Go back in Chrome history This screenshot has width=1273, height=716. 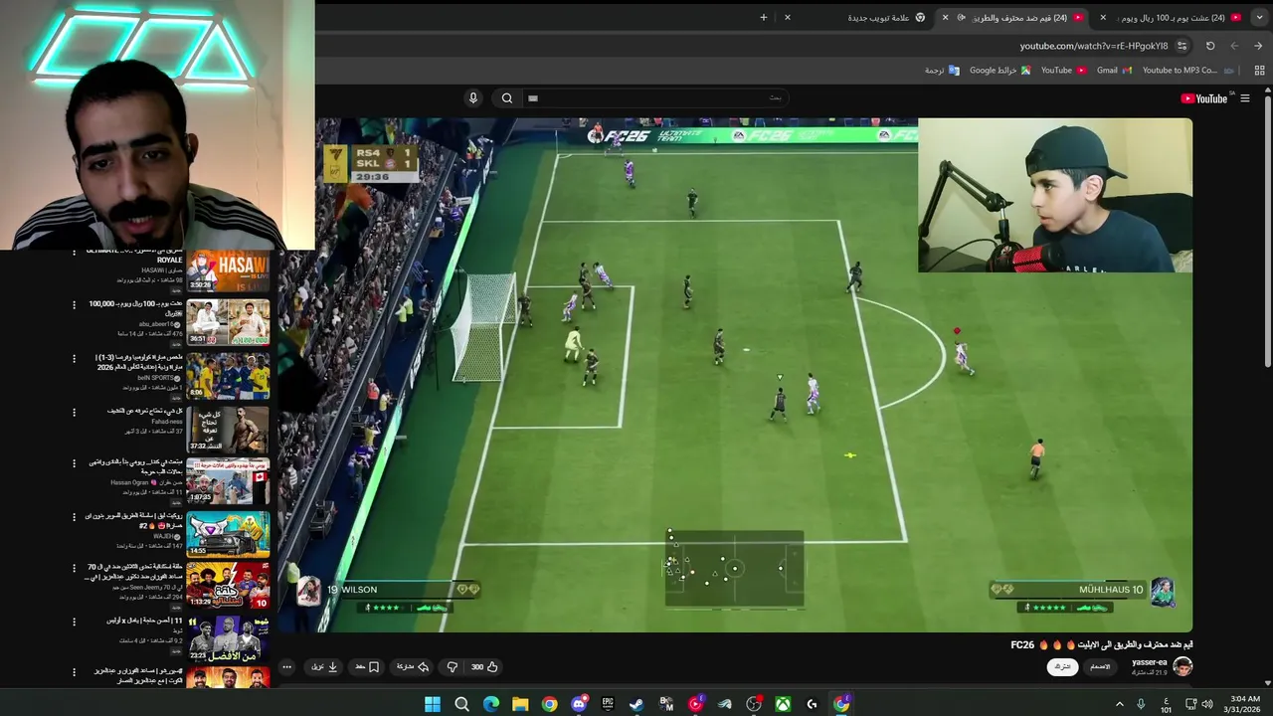tap(1258, 46)
